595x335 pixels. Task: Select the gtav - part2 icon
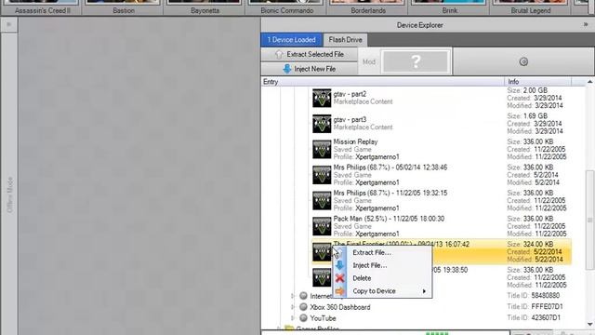pos(322,98)
